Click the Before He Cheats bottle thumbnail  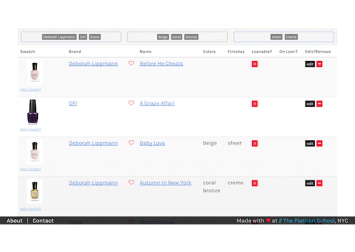point(35,72)
